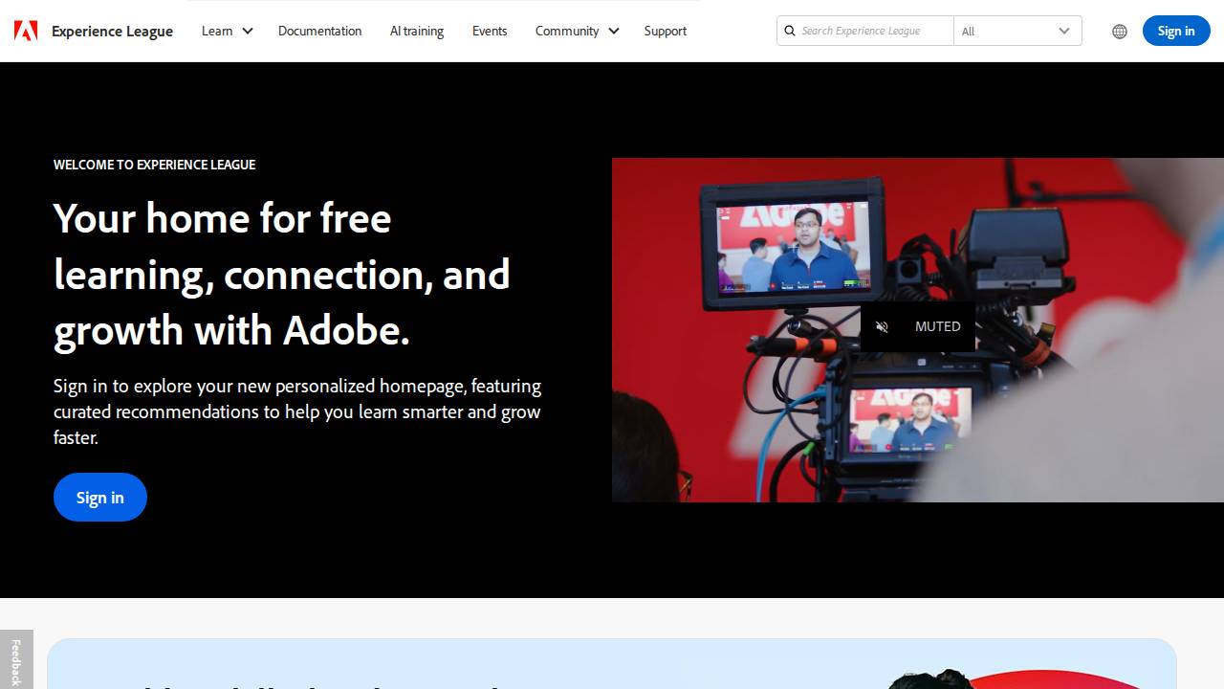Open the Learn dropdown menu
Image resolution: width=1224 pixels, height=689 pixels.
(226, 31)
